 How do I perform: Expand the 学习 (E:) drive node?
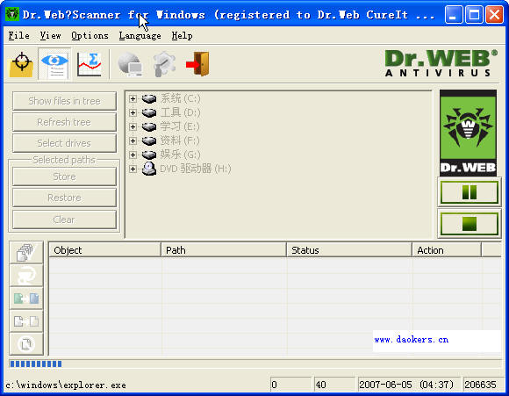click(x=133, y=126)
